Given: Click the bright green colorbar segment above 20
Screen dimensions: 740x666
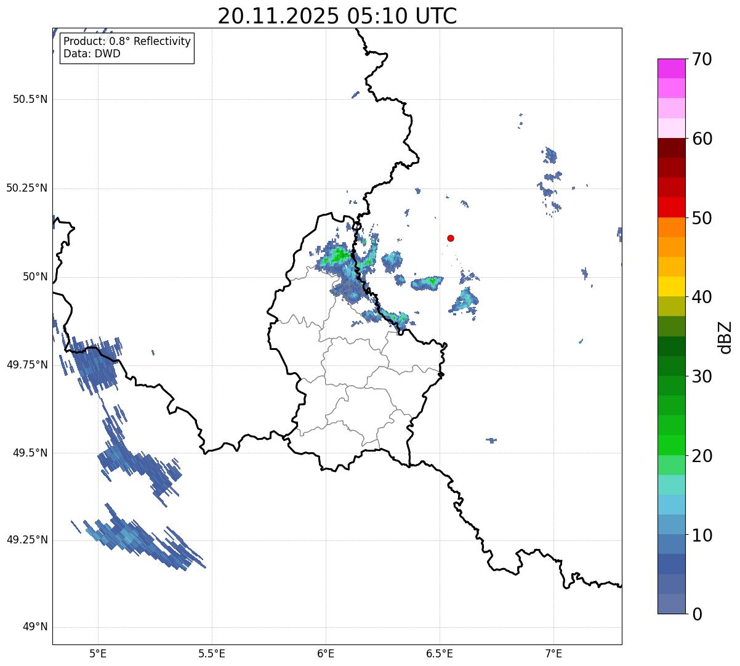Looking at the screenshot, I should point(671,445).
